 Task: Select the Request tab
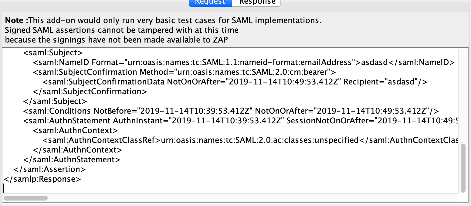[x=210, y=3]
